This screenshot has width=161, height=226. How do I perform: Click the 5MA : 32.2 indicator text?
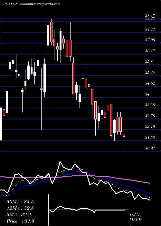(x=19, y=215)
